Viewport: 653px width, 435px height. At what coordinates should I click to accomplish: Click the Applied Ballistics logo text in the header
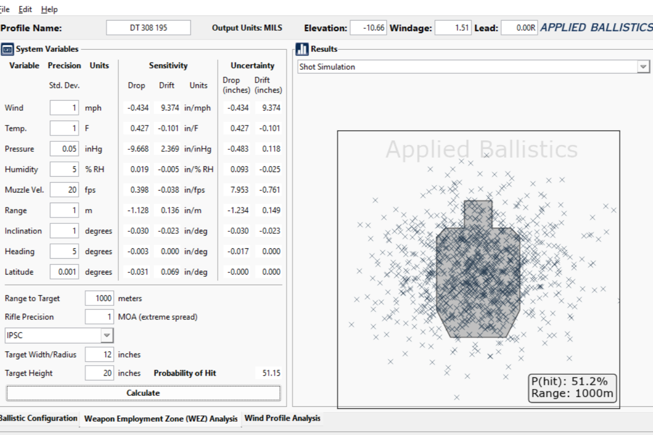click(x=596, y=28)
